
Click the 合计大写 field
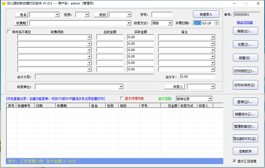coord(94,77)
